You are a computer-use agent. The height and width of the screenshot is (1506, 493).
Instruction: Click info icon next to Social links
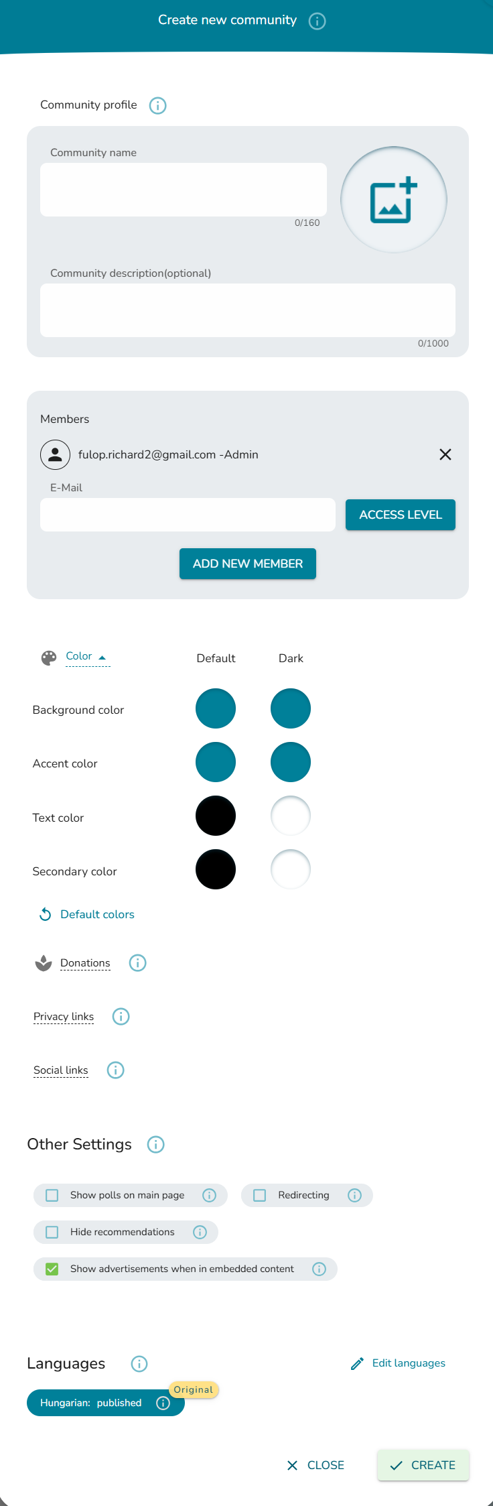coord(115,1070)
